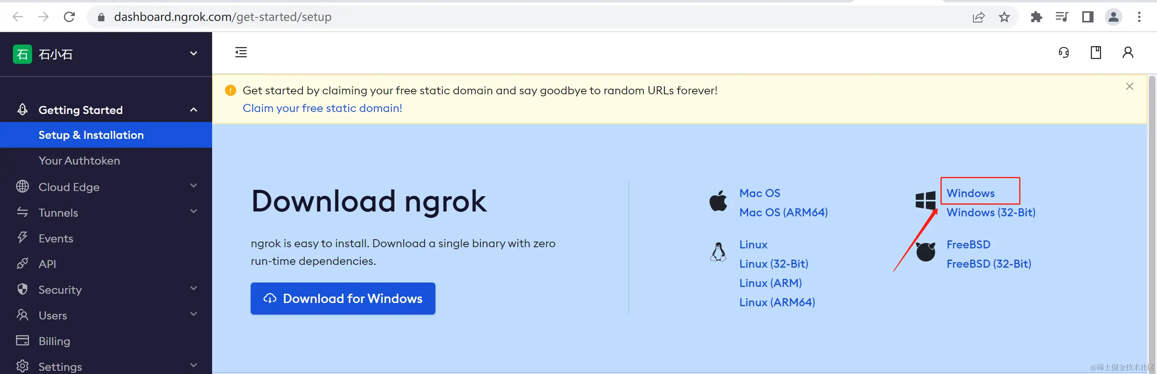Image resolution: width=1157 pixels, height=374 pixels.
Task: Reload the page with refresh icon
Action: coord(69,17)
